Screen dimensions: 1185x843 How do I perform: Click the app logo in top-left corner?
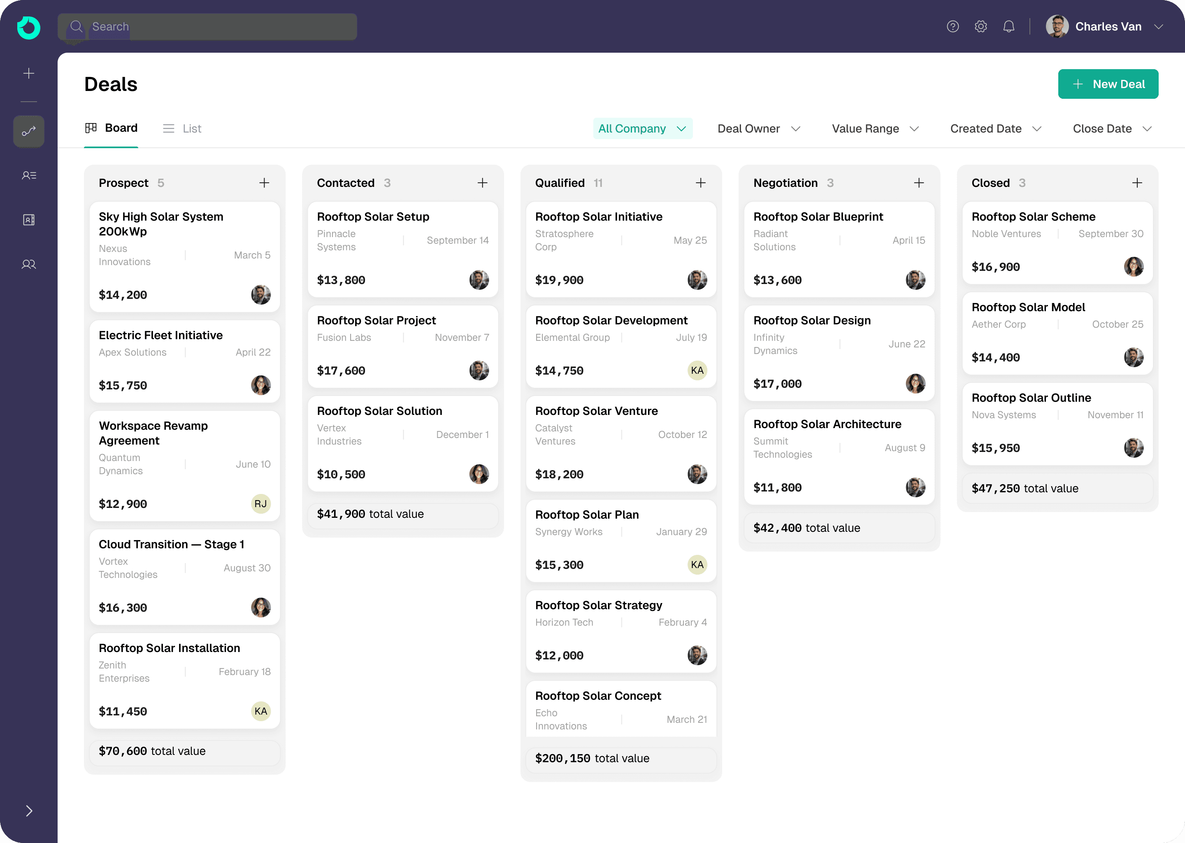point(28,27)
